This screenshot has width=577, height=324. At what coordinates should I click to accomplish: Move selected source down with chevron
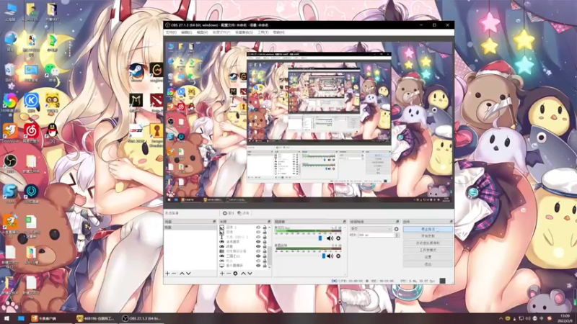pos(250,274)
